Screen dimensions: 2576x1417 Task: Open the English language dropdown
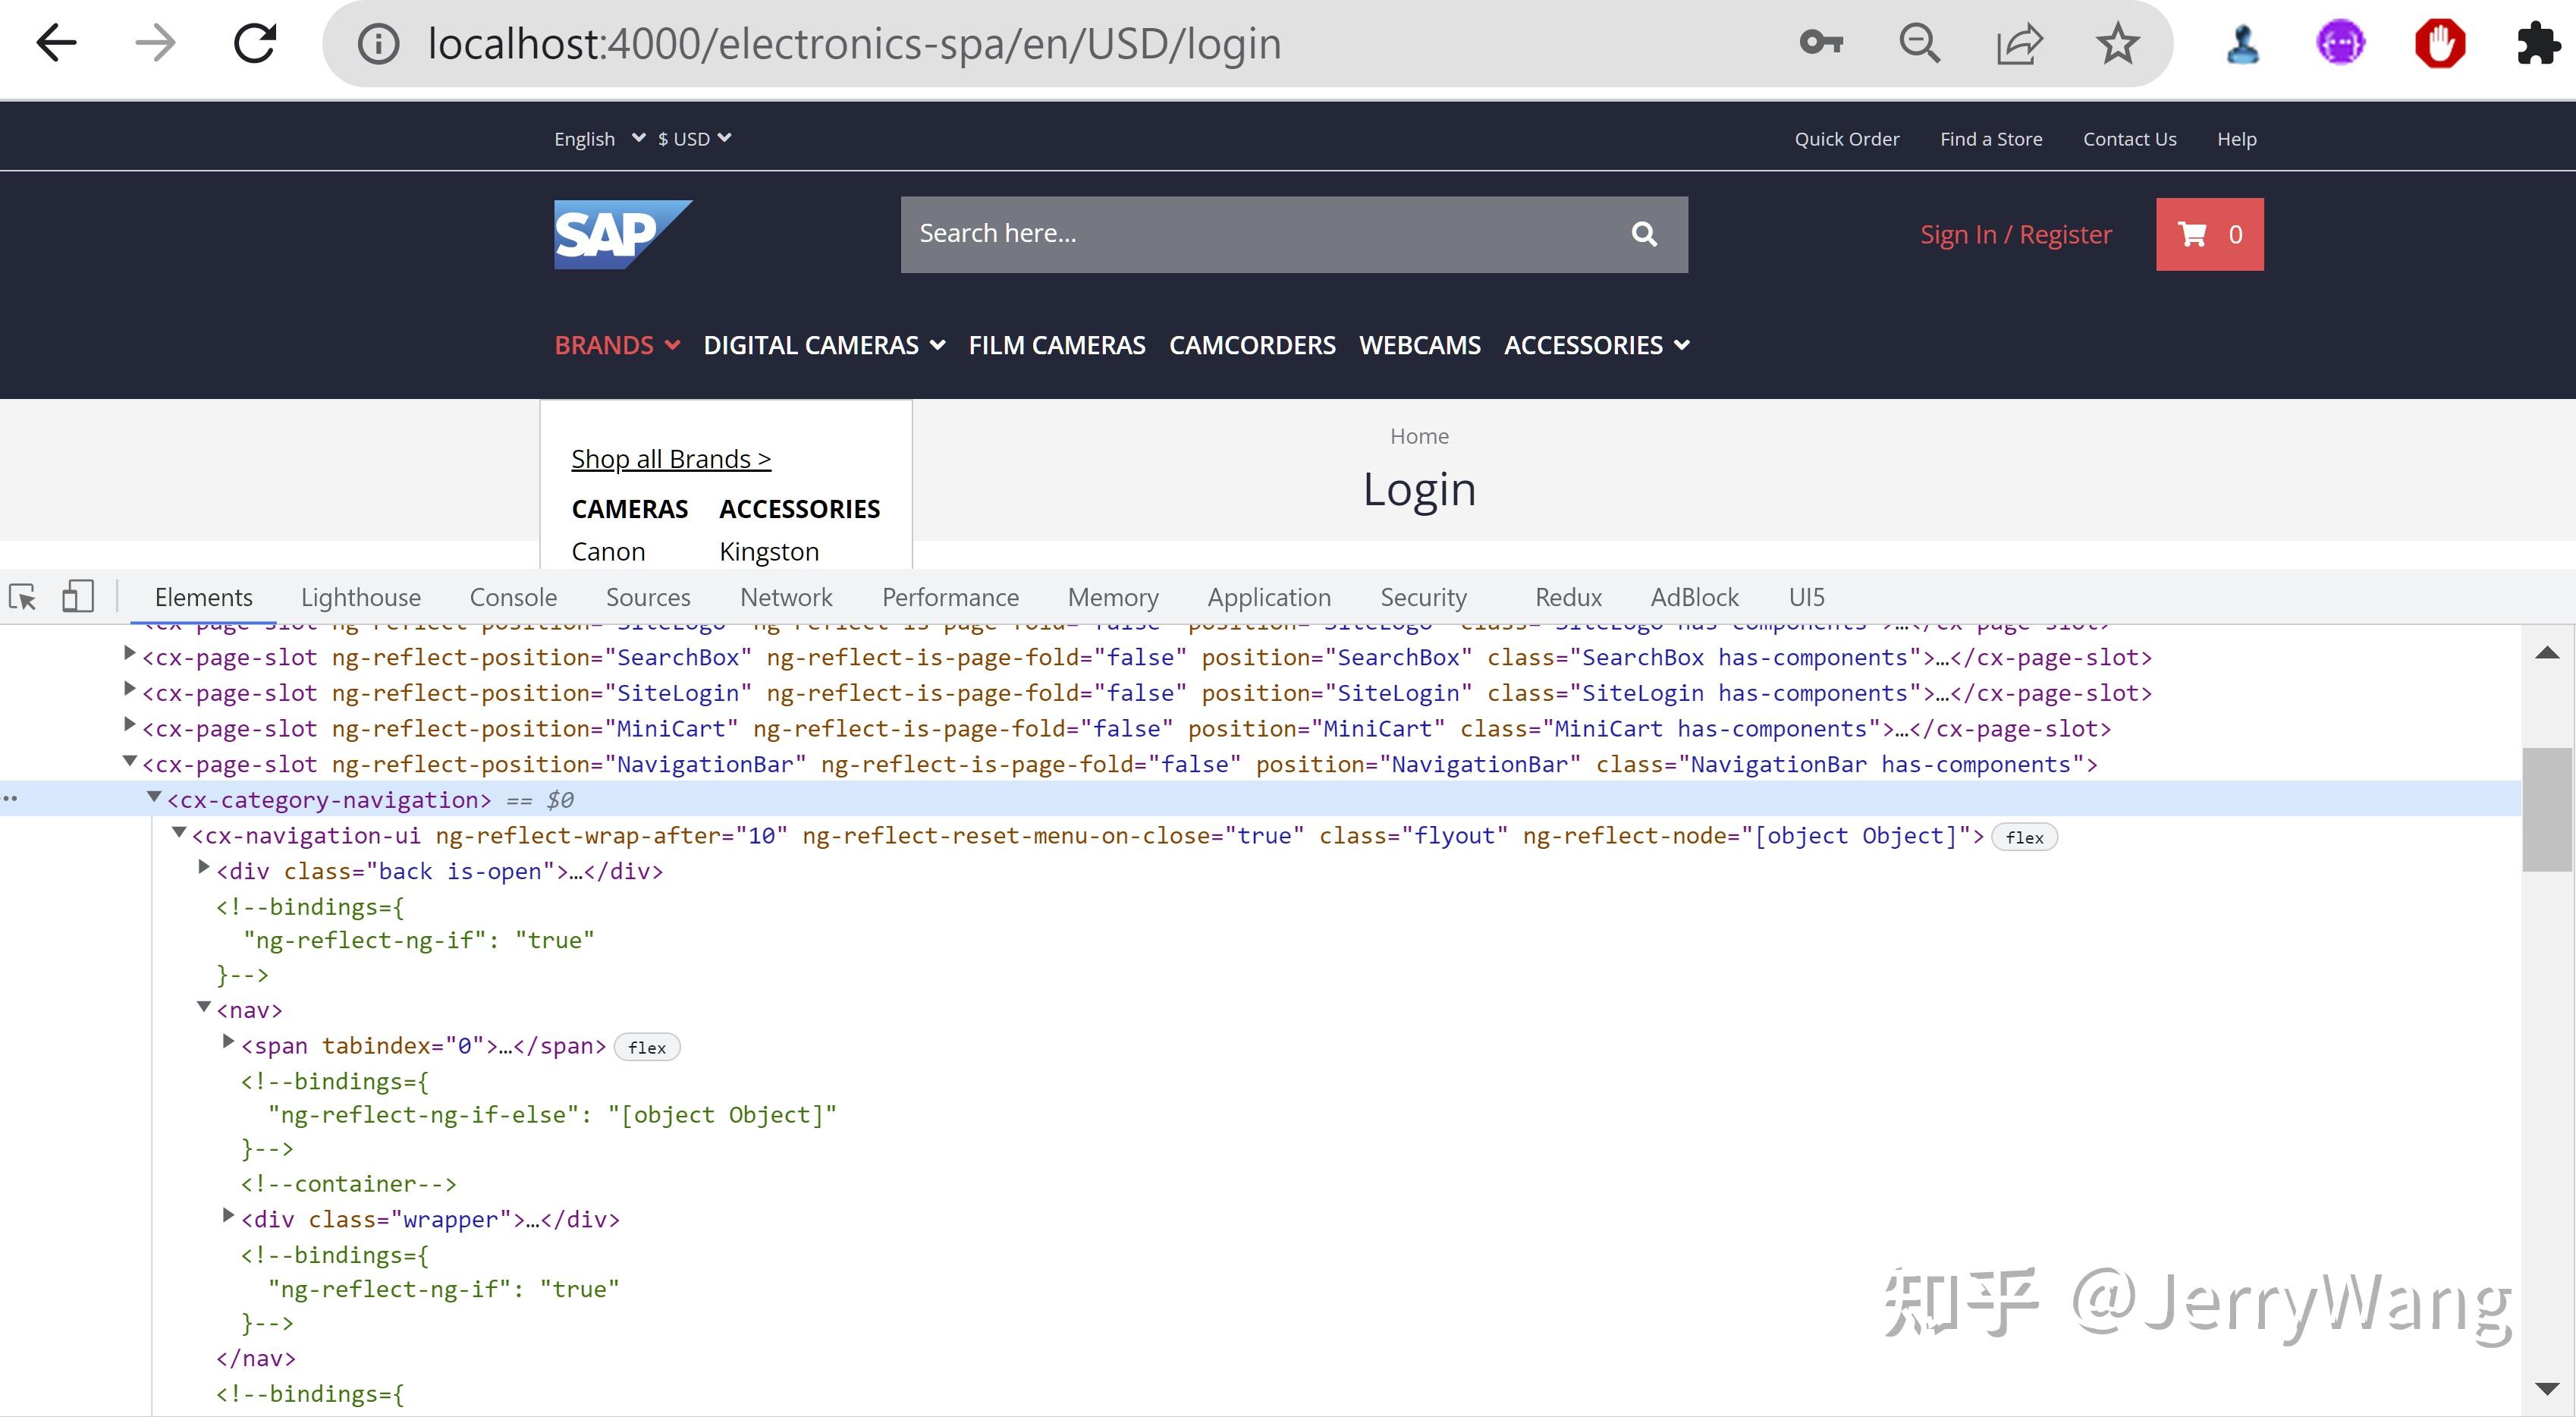(x=597, y=138)
